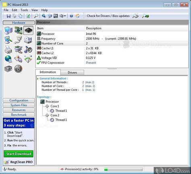Open the Configuration category
Viewport: 191px width, 174px height.
19,100
